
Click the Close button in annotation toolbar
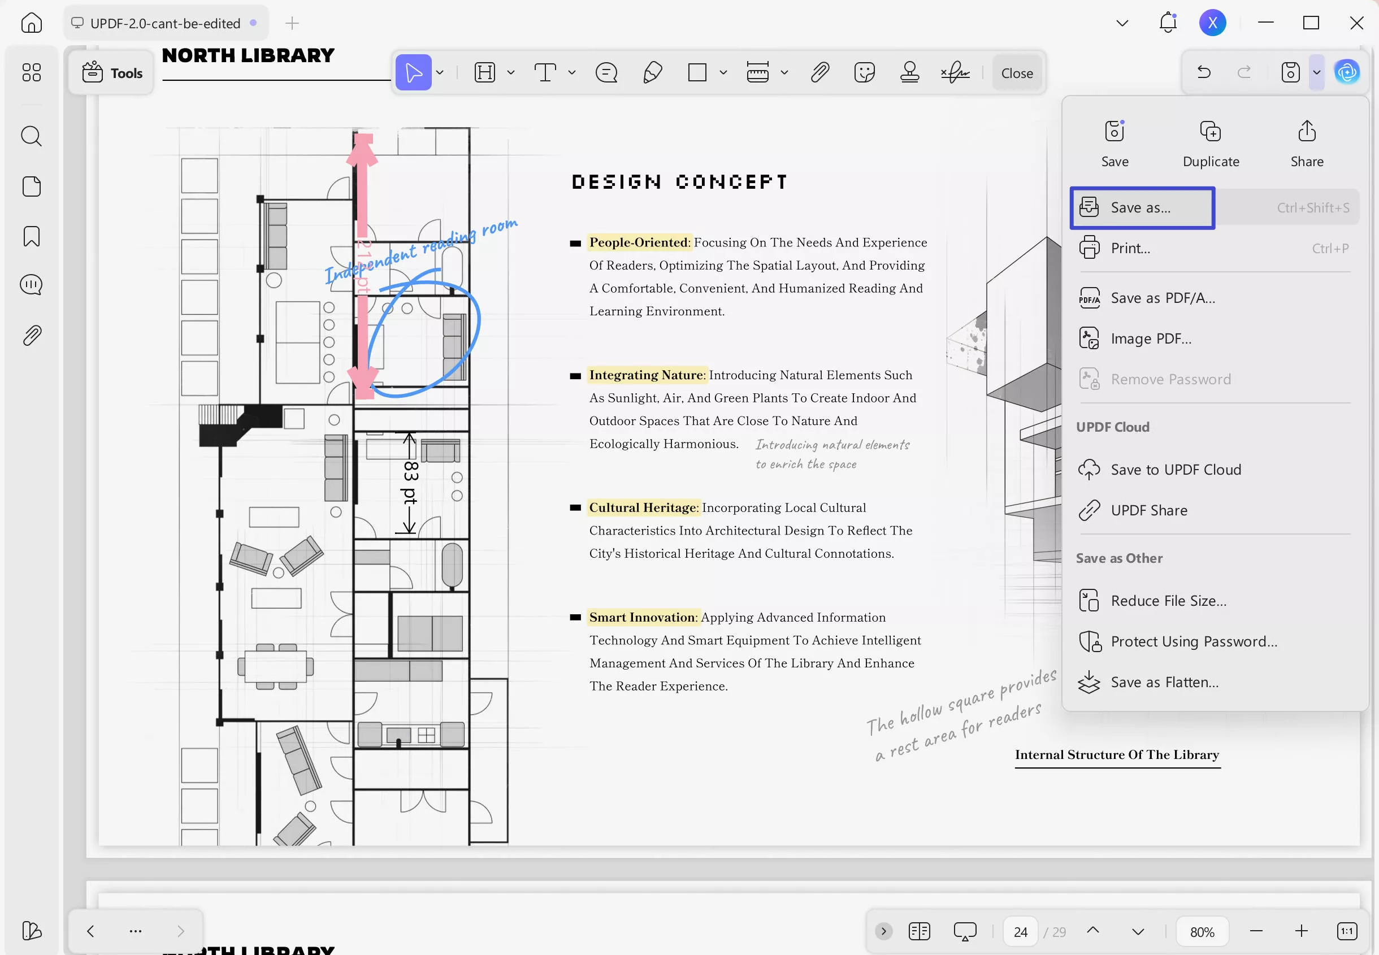pos(1017,73)
